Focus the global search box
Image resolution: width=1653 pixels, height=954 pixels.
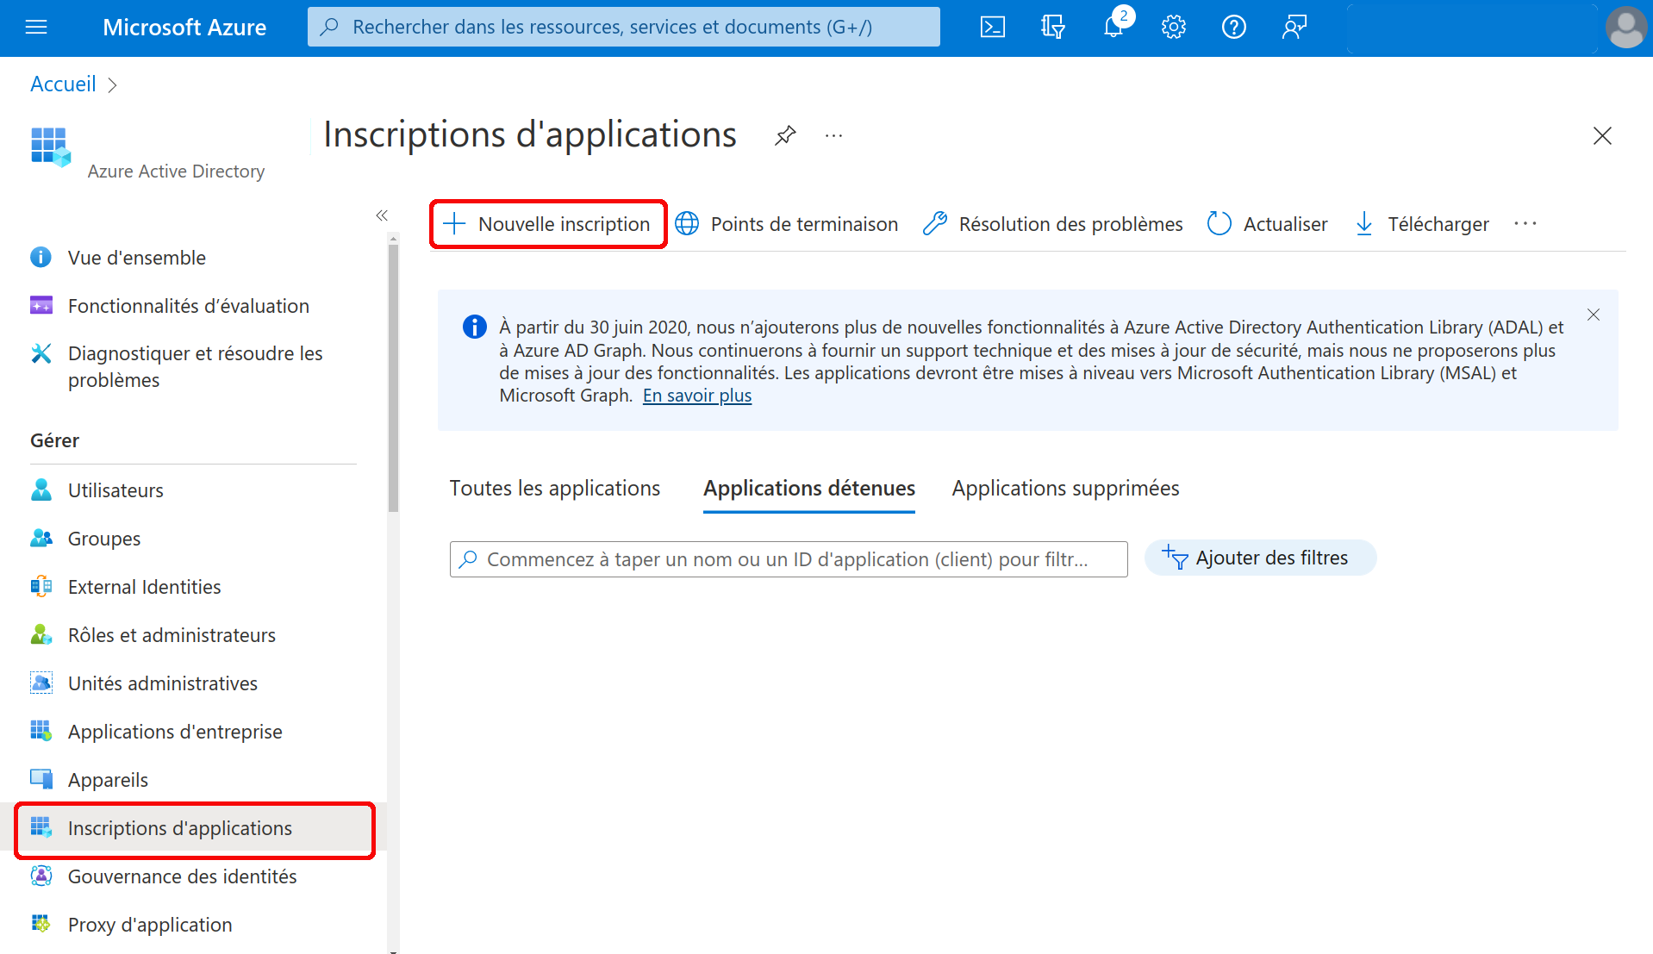pos(624,28)
